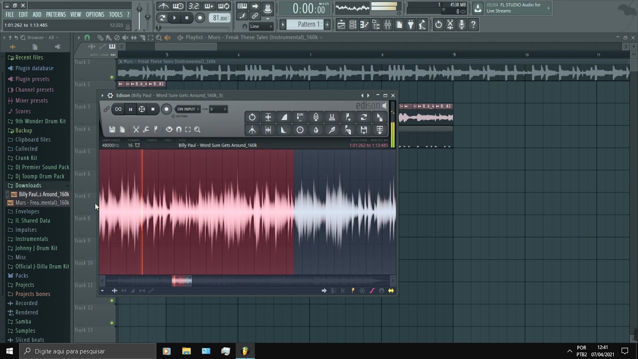The width and height of the screenshot is (638, 359).
Task: Open the FOR duration dropdown in Edison
Action: pyautogui.click(x=218, y=109)
